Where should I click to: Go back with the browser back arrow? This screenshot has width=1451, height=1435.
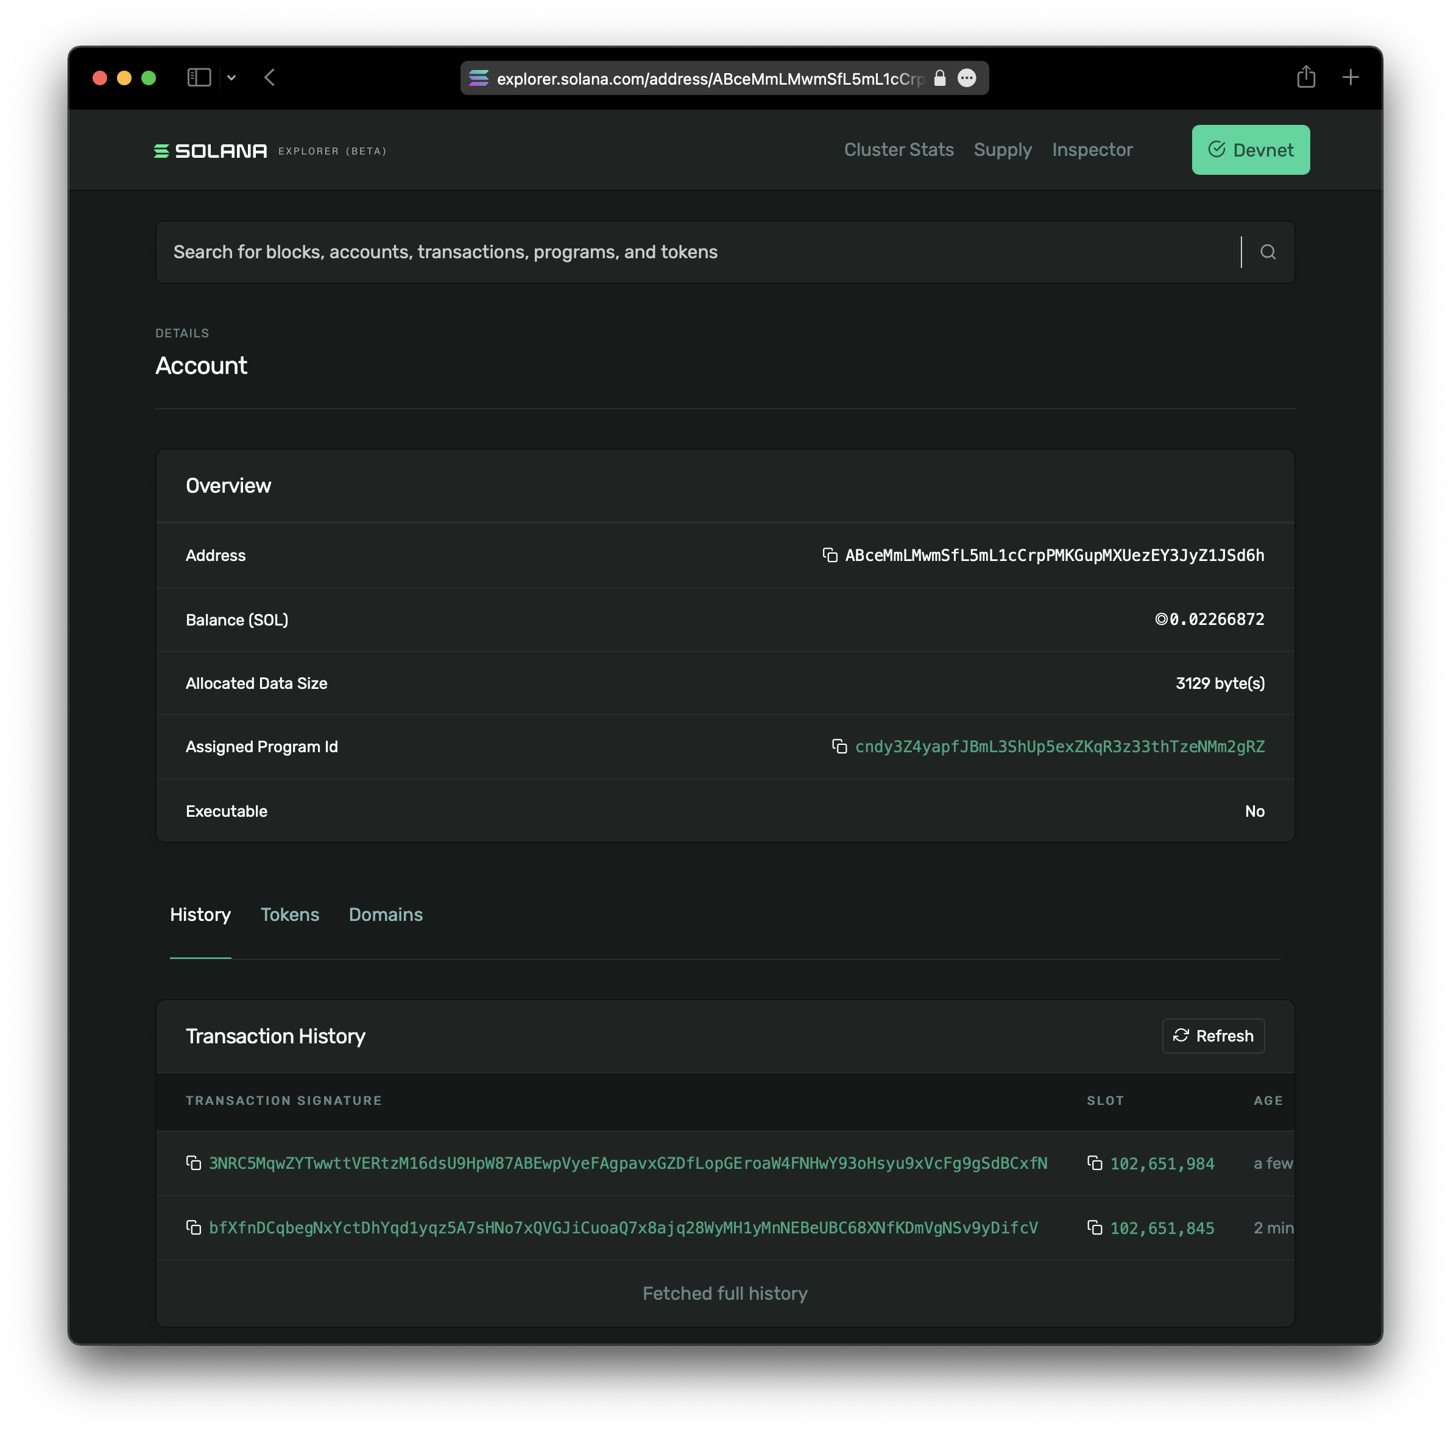pyautogui.click(x=270, y=77)
